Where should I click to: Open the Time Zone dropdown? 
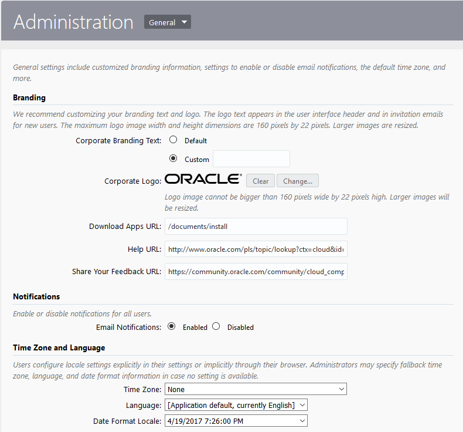pyautogui.click(x=256, y=389)
